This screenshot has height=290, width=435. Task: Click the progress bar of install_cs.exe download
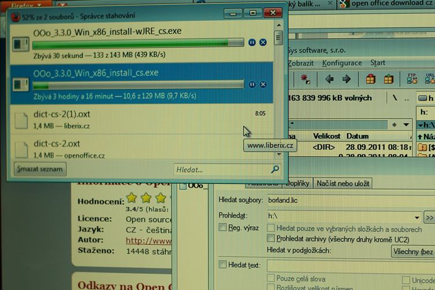(138, 85)
